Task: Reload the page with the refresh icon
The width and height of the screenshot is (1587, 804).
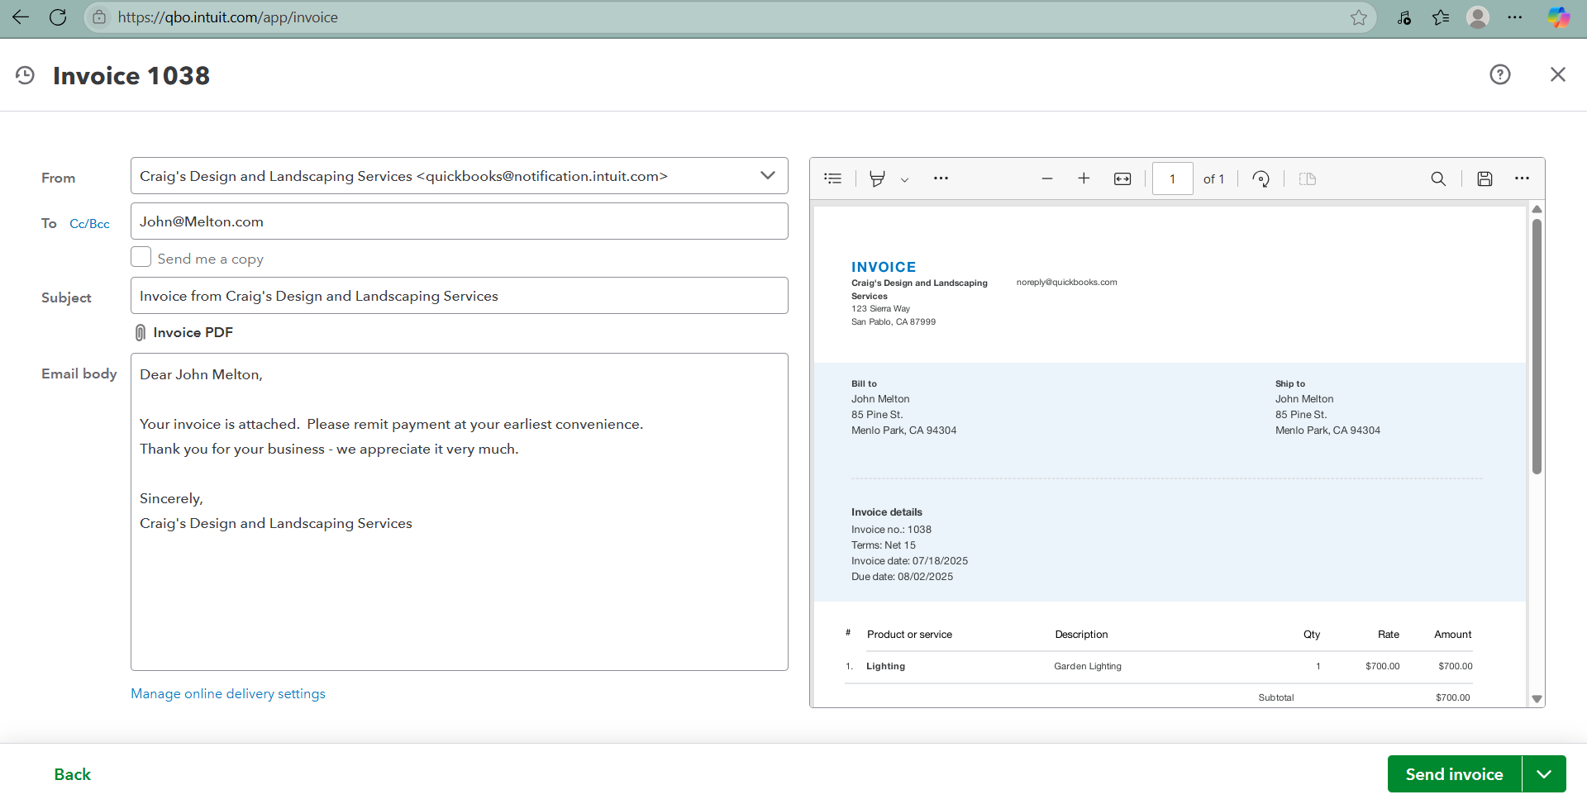Action: pyautogui.click(x=58, y=17)
